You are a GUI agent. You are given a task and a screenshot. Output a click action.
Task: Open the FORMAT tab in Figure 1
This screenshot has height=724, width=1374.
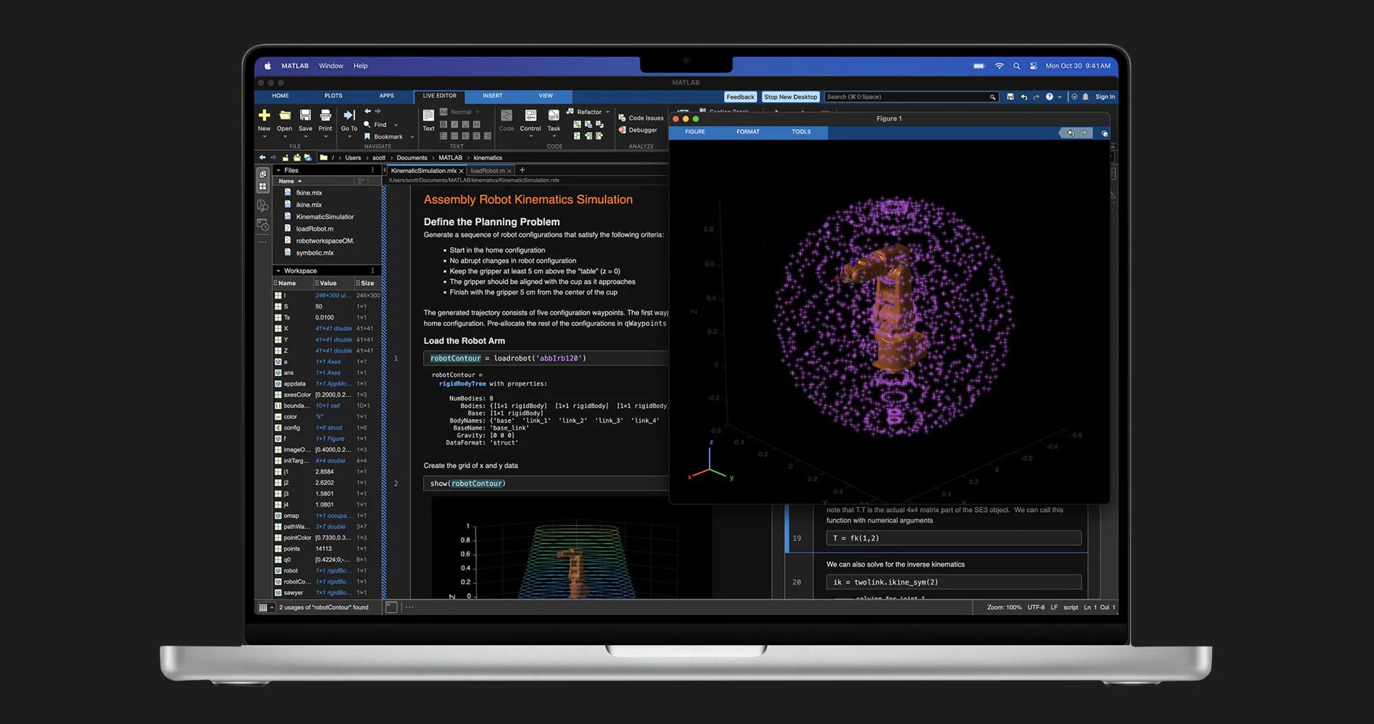click(x=748, y=132)
